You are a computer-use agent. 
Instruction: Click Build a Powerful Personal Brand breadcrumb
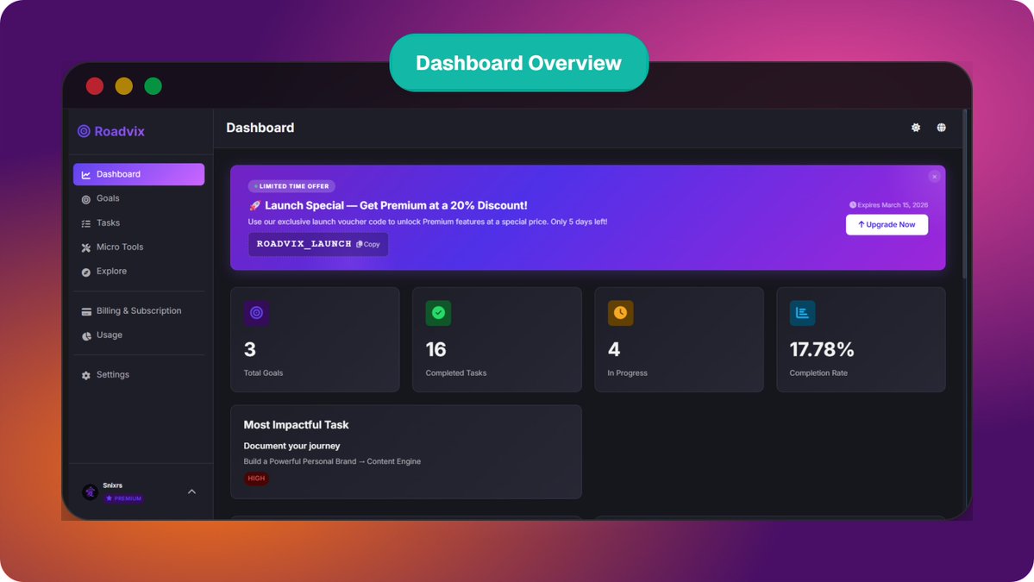pyautogui.click(x=300, y=461)
